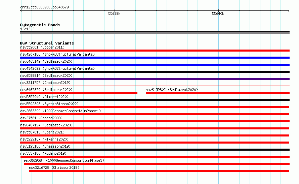299x184 pixels.
Task: Click the red bar under nsv5587013
Action: [x=155, y=135]
